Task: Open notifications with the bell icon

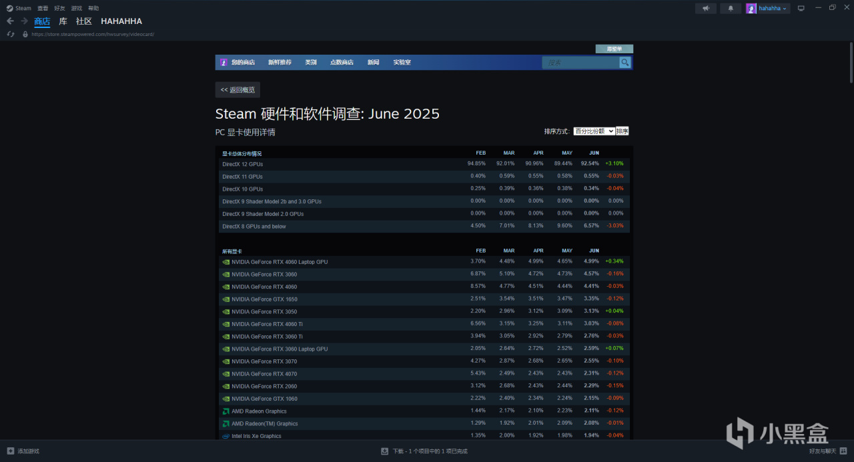Action: [x=731, y=8]
